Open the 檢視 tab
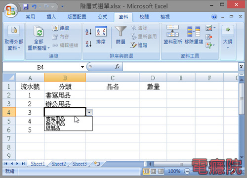The width and height of the screenshot is (247, 178). coord(165,17)
